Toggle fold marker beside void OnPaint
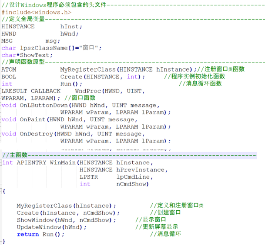The height and width of the screenshot is (246, 265). (x=0, y=120)
